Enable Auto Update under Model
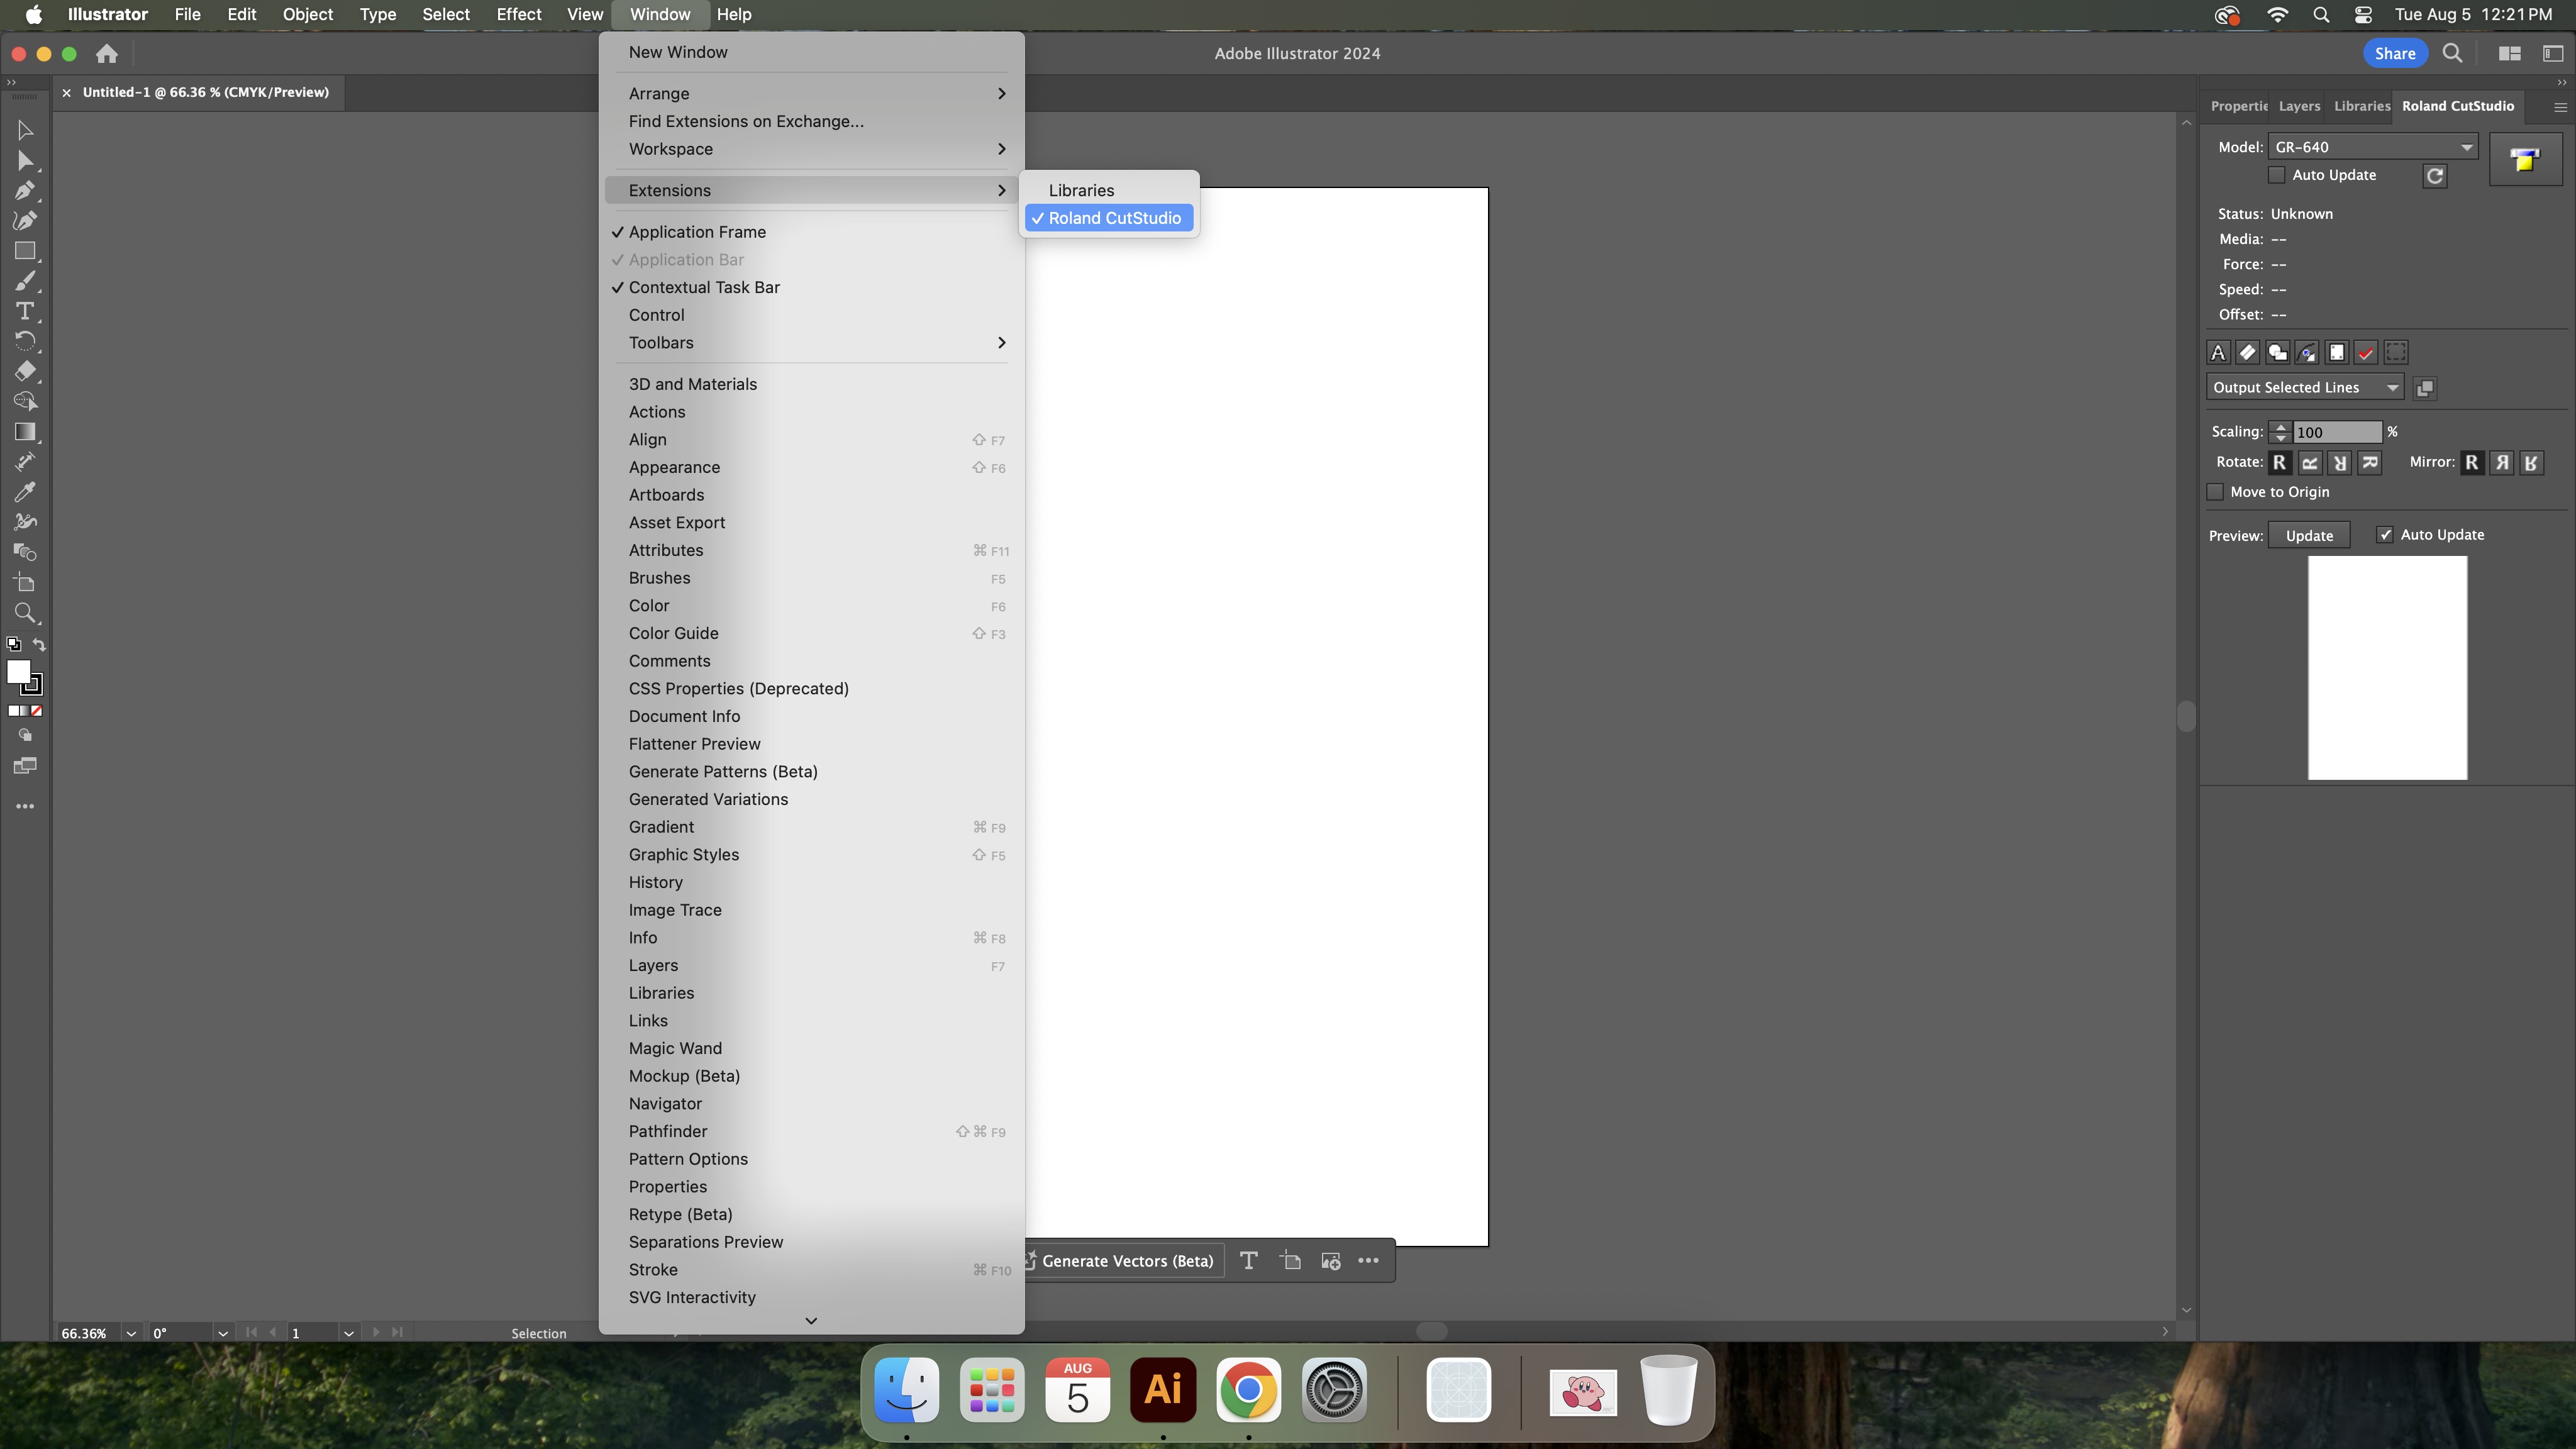 tap(2277, 175)
